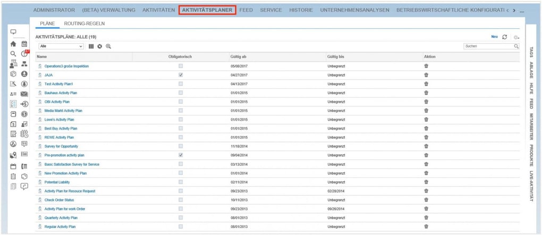Click trash icon for Survey for Opportunity
This screenshot has height=235, width=542.
click(x=426, y=146)
